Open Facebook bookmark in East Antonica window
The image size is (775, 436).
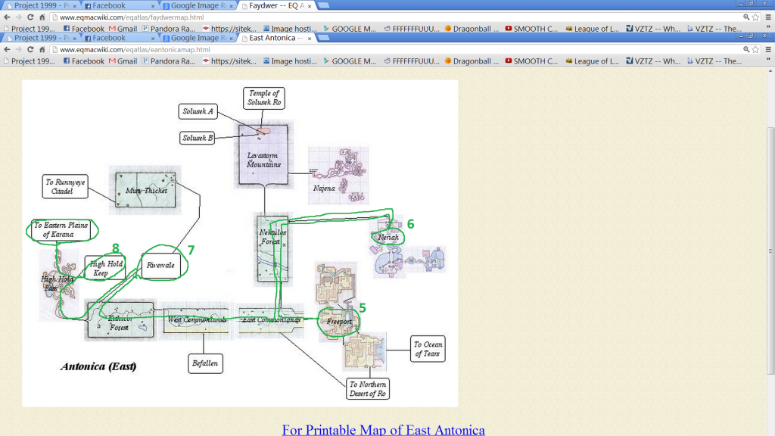pos(83,61)
